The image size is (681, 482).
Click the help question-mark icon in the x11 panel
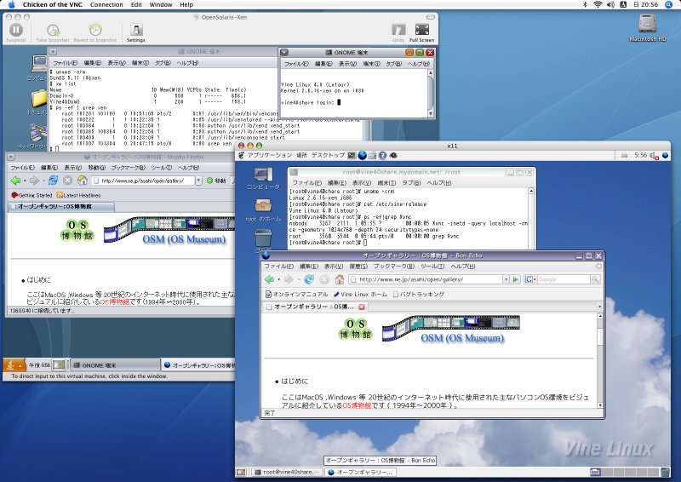pyautogui.click(x=382, y=155)
